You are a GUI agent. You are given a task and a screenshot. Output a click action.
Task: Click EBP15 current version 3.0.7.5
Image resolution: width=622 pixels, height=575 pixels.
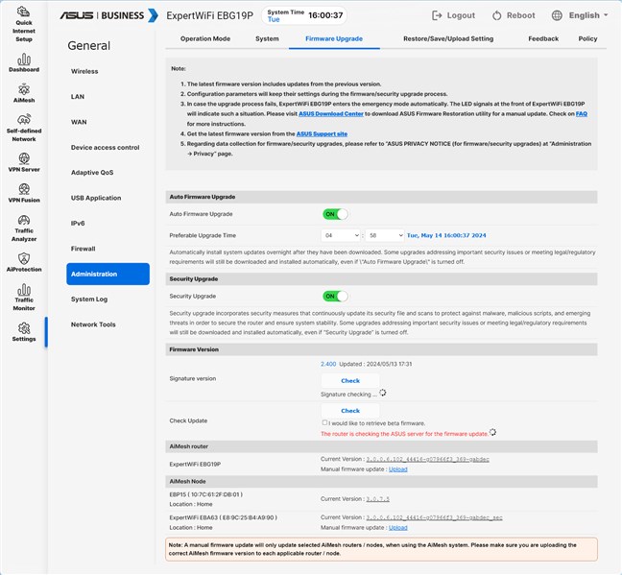(377, 499)
